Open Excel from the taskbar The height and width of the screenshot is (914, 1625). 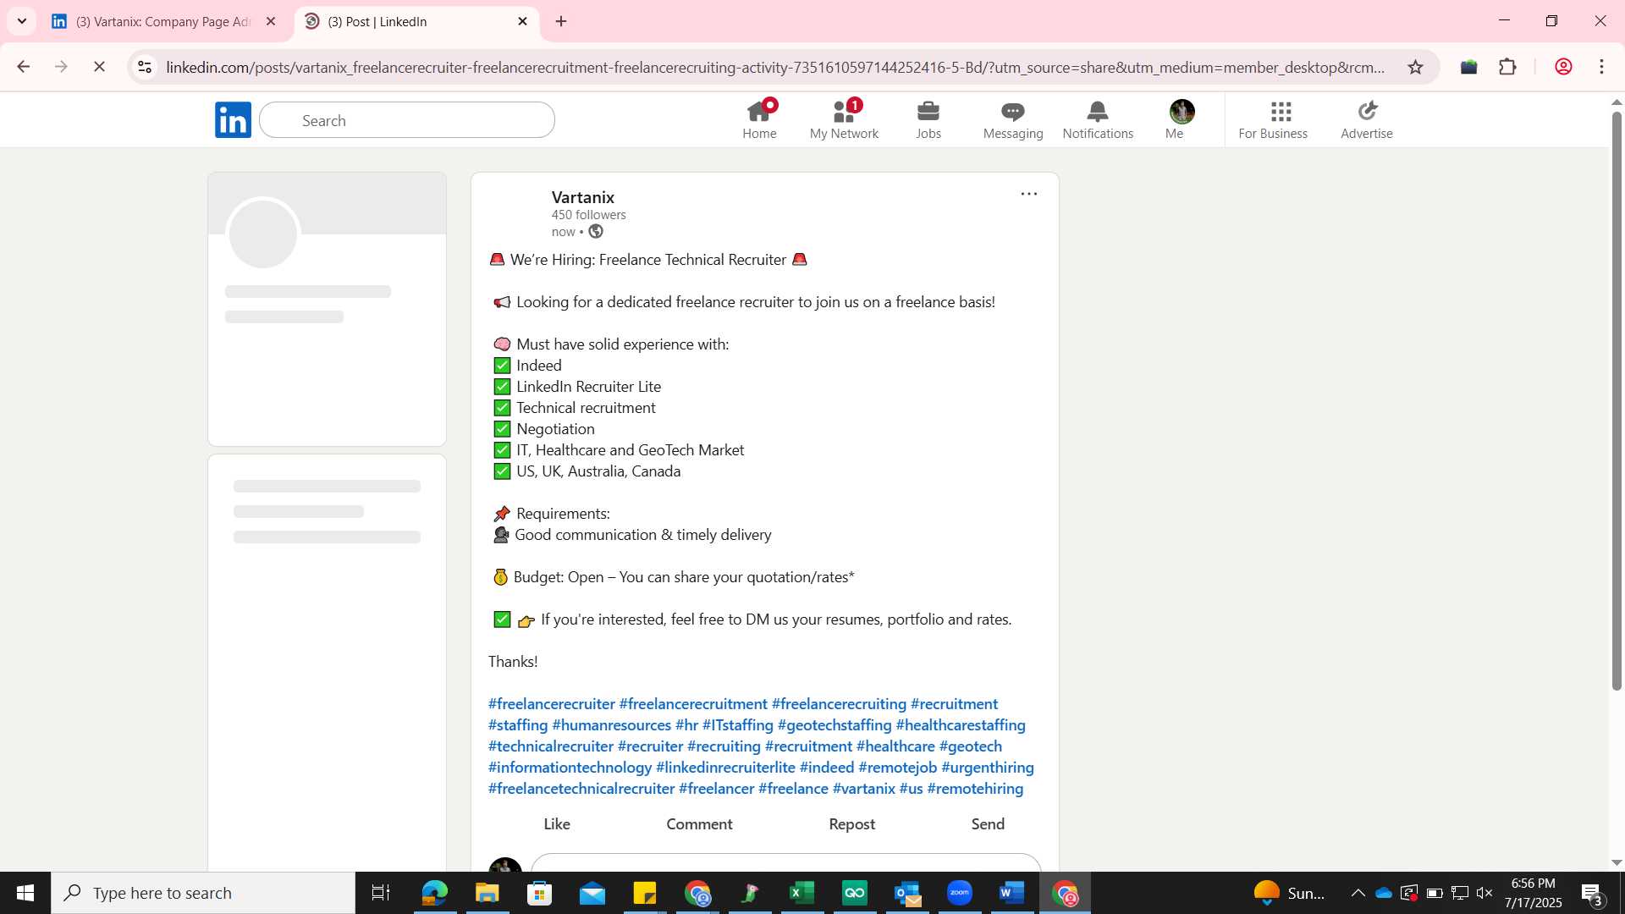pyautogui.click(x=801, y=893)
